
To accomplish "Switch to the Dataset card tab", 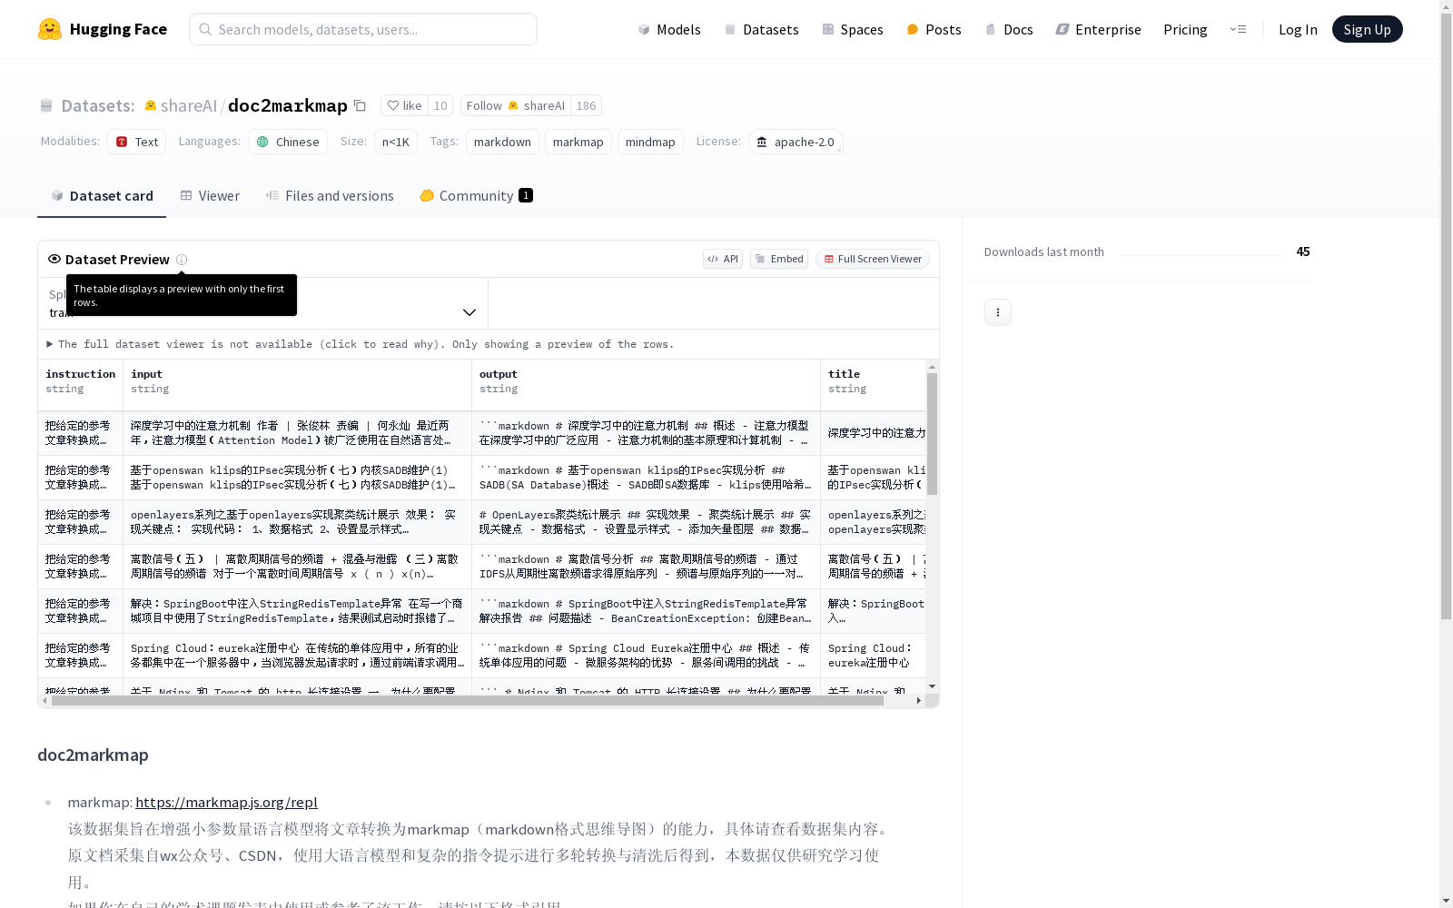I will click(x=102, y=195).
